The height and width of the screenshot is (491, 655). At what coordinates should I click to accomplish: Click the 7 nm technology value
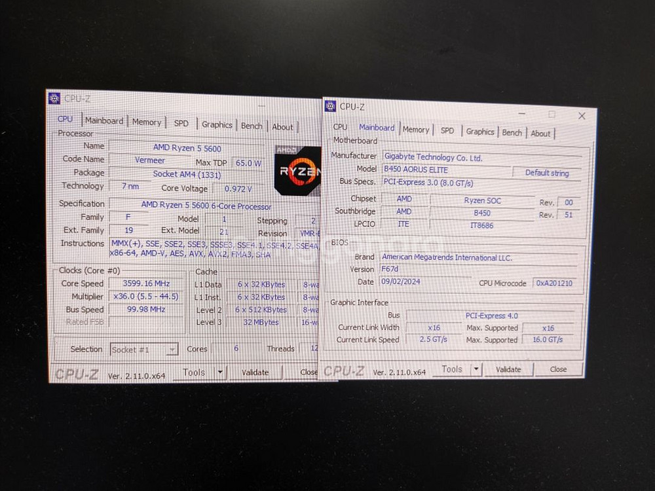tap(130, 186)
